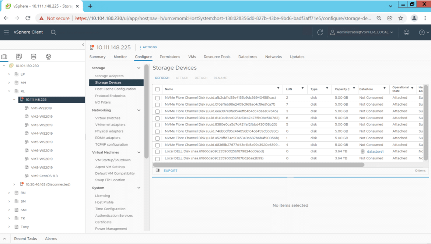Check the box for disk uuid.8380e0ca5d7d

157,125
